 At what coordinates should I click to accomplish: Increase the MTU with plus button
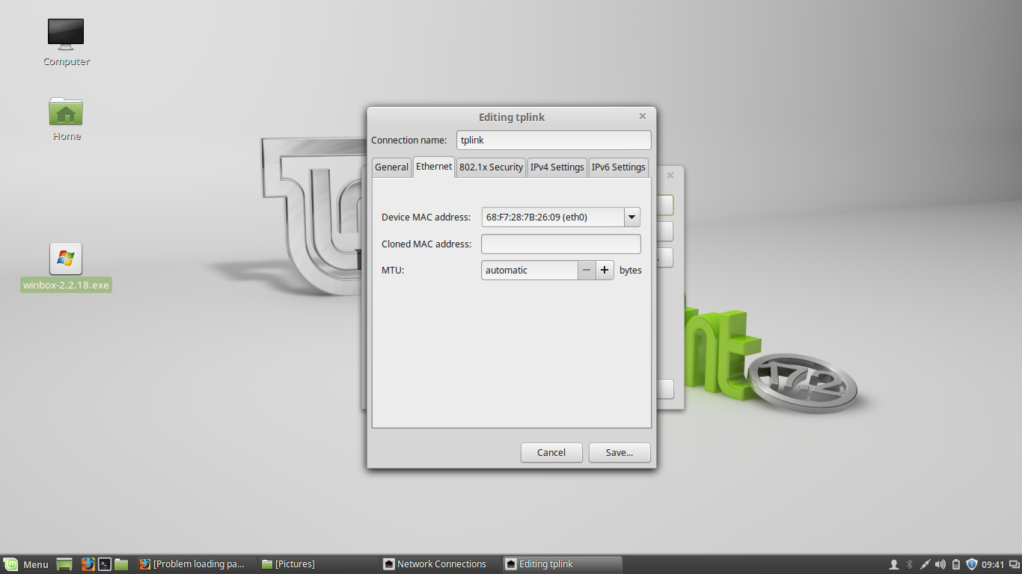[605, 270]
